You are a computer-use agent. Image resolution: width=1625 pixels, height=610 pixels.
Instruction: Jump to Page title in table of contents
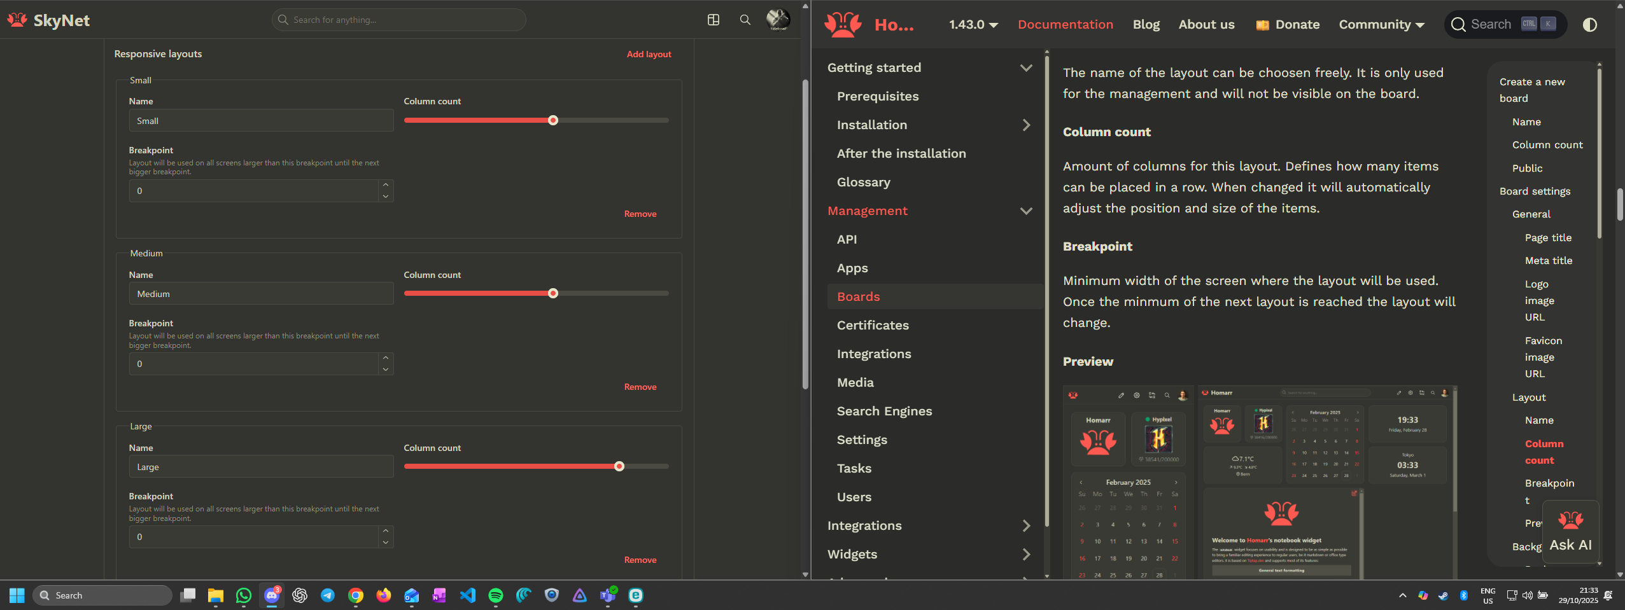(x=1548, y=238)
